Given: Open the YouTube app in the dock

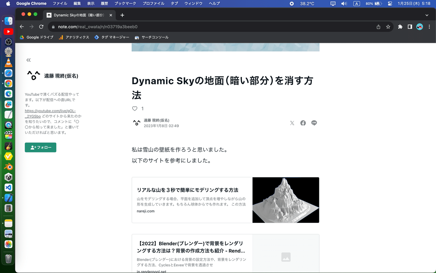Looking at the screenshot, I should click(8, 32).
